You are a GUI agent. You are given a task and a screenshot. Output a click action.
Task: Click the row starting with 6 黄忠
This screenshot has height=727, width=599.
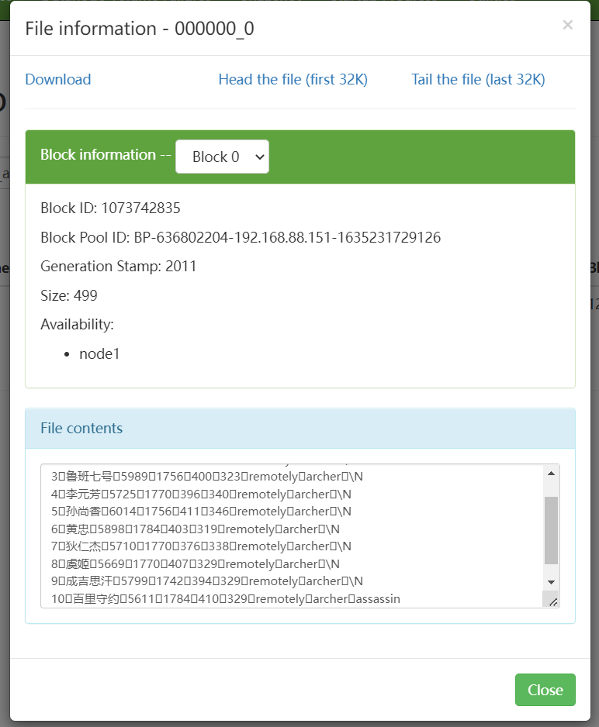pos(196,529)
